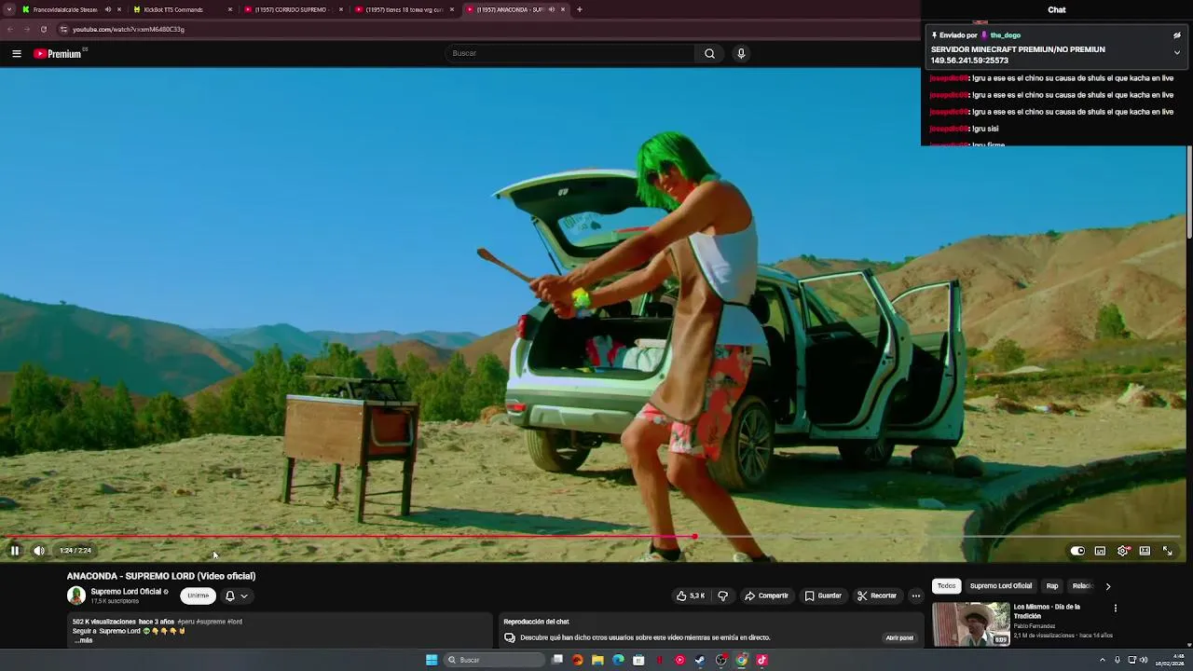Clip the video with Recortar

coord(877,596)
